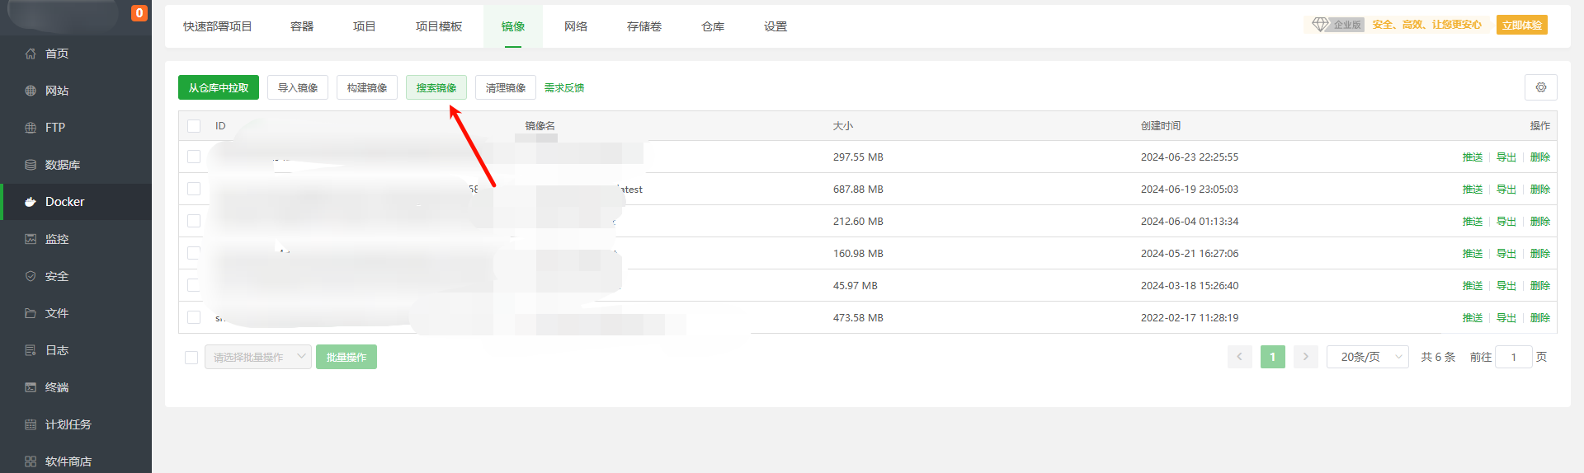Check the 297.55 MB image row checkbox
Image resolution: width=1584 pixels, height=473 pixels.
tap(194, 157)
